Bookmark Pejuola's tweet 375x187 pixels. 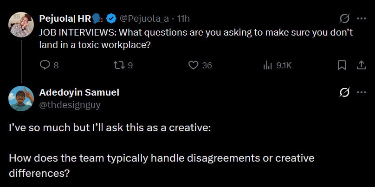click(x=342, y=65)
